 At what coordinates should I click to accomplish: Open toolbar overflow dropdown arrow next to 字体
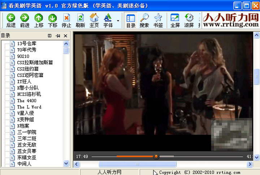coord(118,21)
